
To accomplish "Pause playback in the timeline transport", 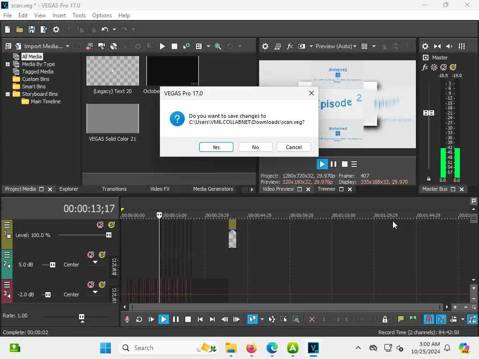I will pyautogui.click(x=176, y=319).
